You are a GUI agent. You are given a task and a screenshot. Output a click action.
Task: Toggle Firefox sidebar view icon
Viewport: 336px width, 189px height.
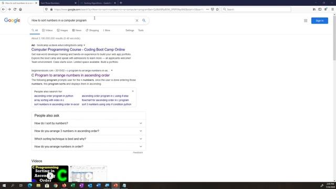coord(320,9)
